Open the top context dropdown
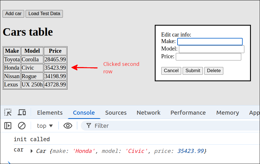 (45, 125)
